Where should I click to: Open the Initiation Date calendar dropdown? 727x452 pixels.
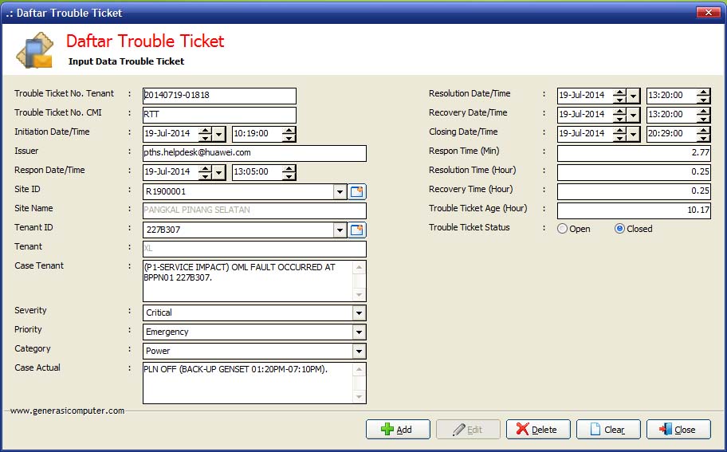(x=219, y=134)
